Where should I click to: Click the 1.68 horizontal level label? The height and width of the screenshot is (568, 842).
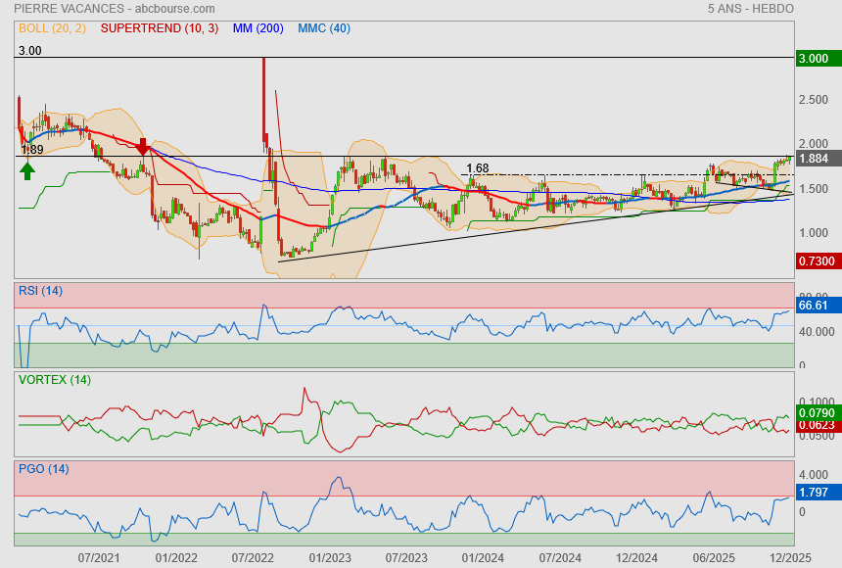477,168
